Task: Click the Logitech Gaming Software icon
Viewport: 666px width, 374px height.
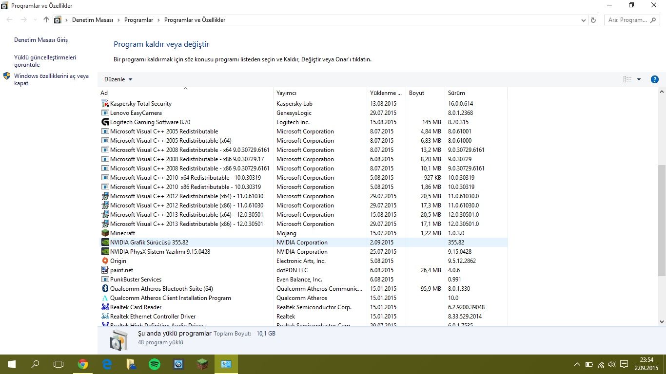Action: tap(105, 122)
